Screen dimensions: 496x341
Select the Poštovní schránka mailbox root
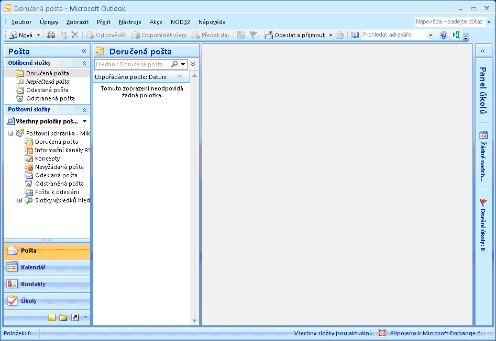click(53, 133)
